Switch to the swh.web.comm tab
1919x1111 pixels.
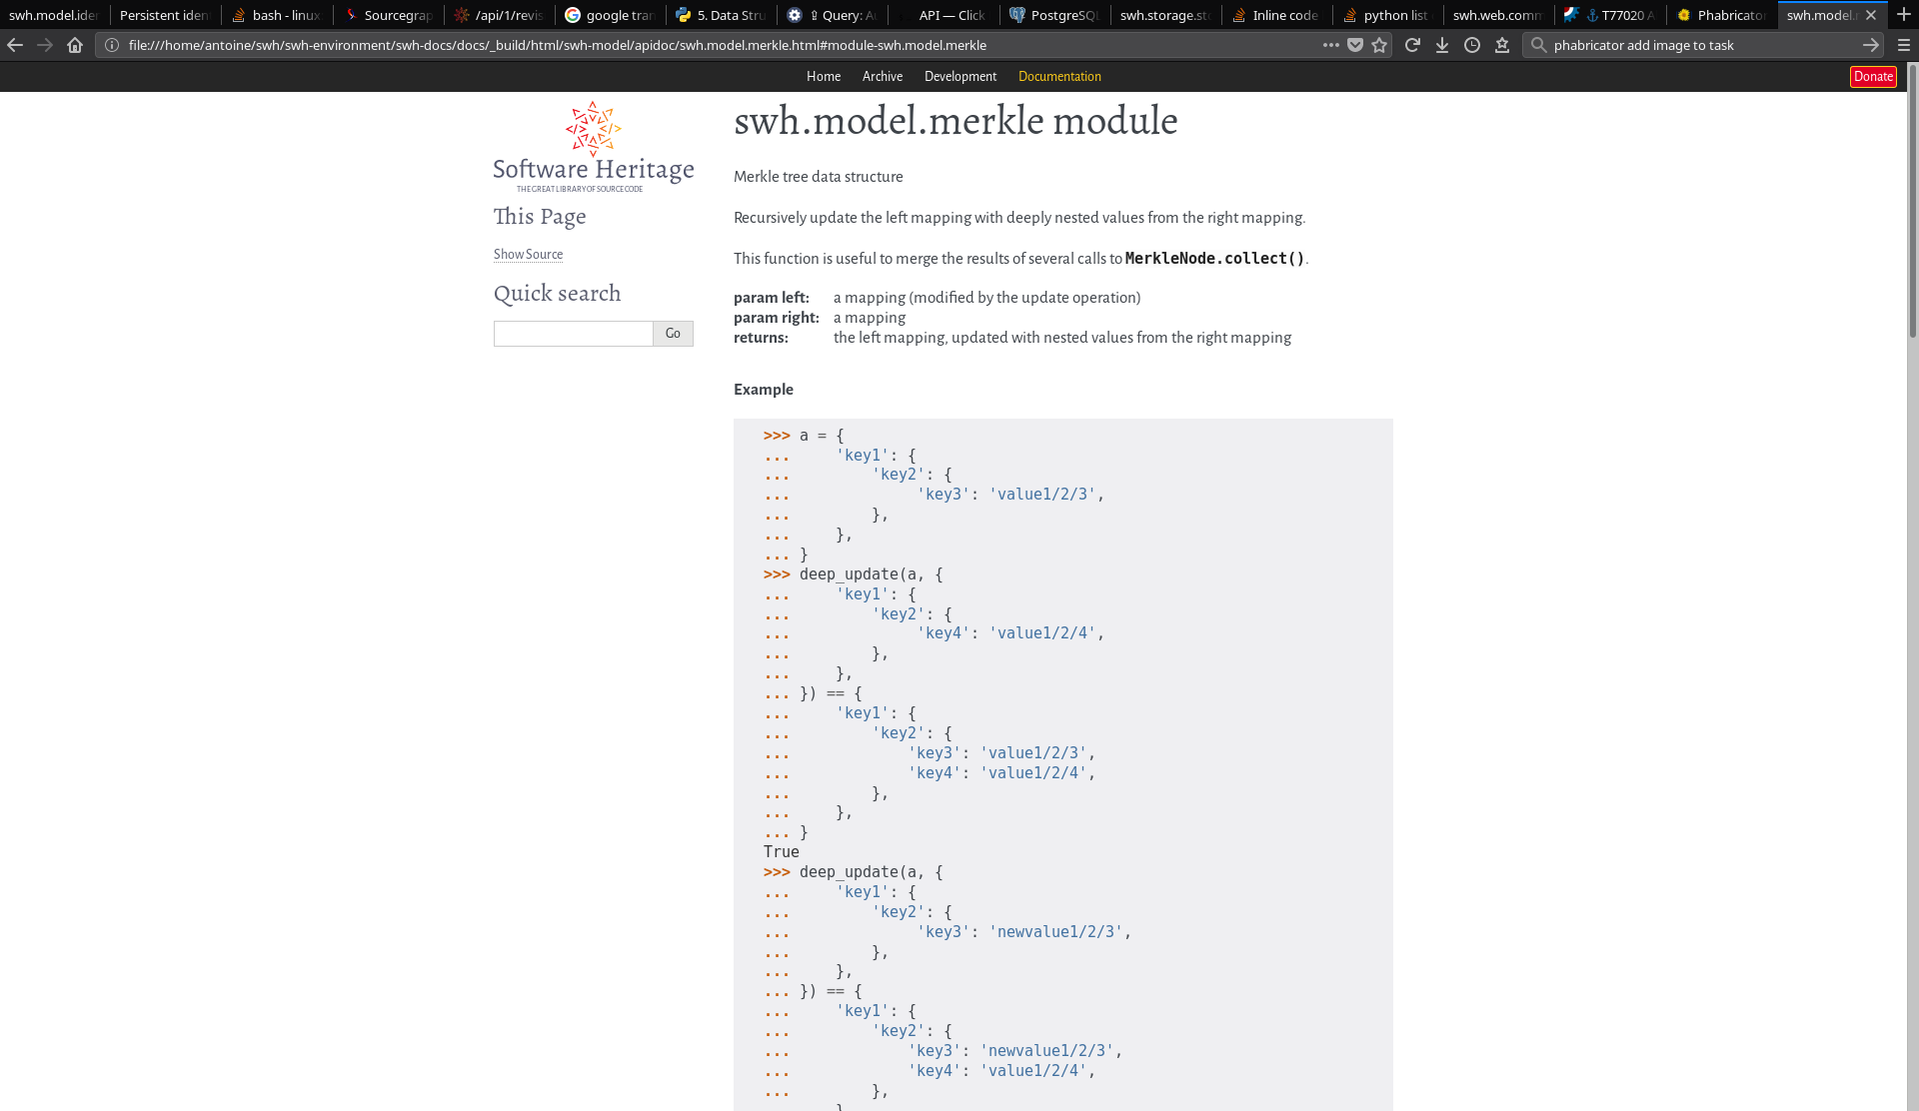point(1498,15)
